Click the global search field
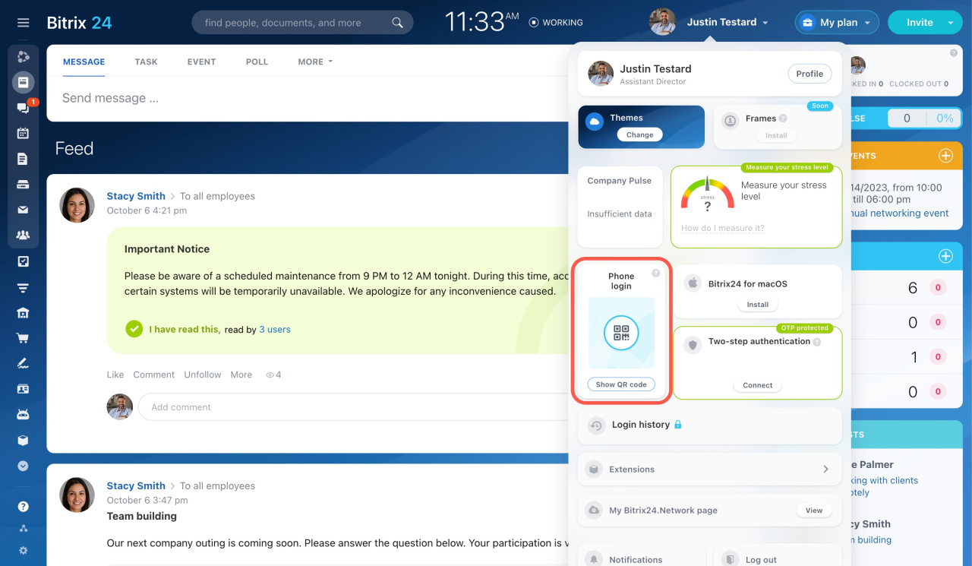This screenshot has width=972, height=566. pos(302,23)
